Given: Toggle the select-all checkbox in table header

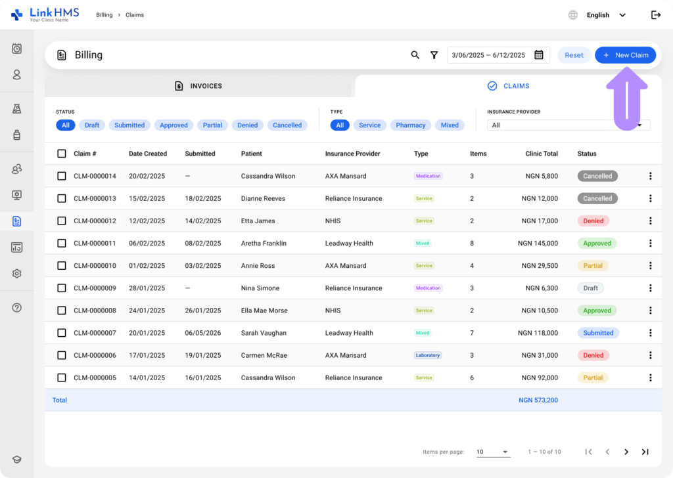Looking at the screenshot, I should pos(62,154).
